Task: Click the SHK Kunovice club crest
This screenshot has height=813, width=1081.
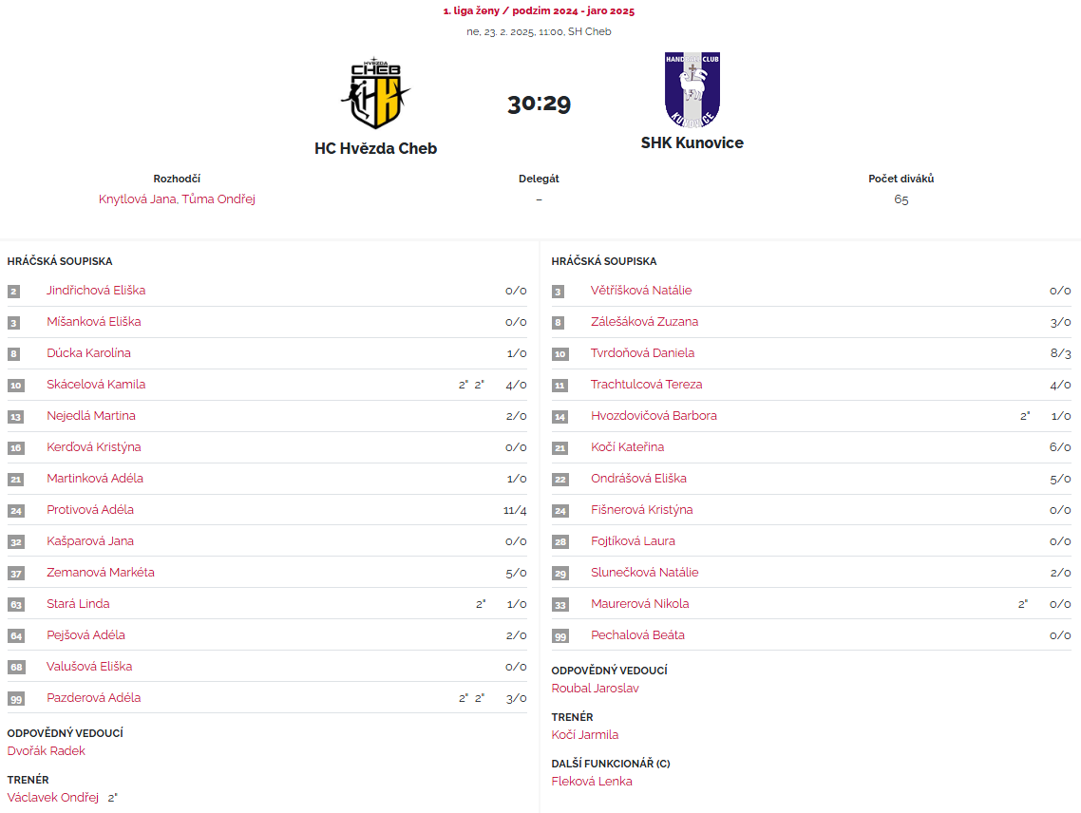Action: [692, 90]
